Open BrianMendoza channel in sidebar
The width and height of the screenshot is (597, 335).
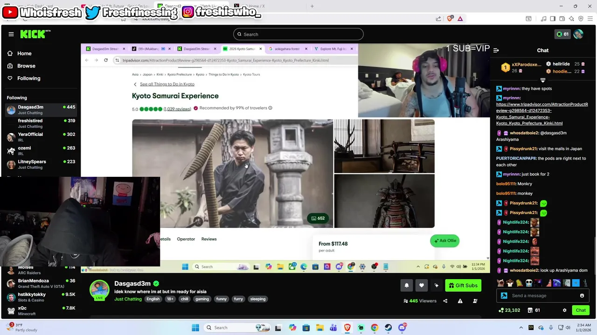click(41, 283)
